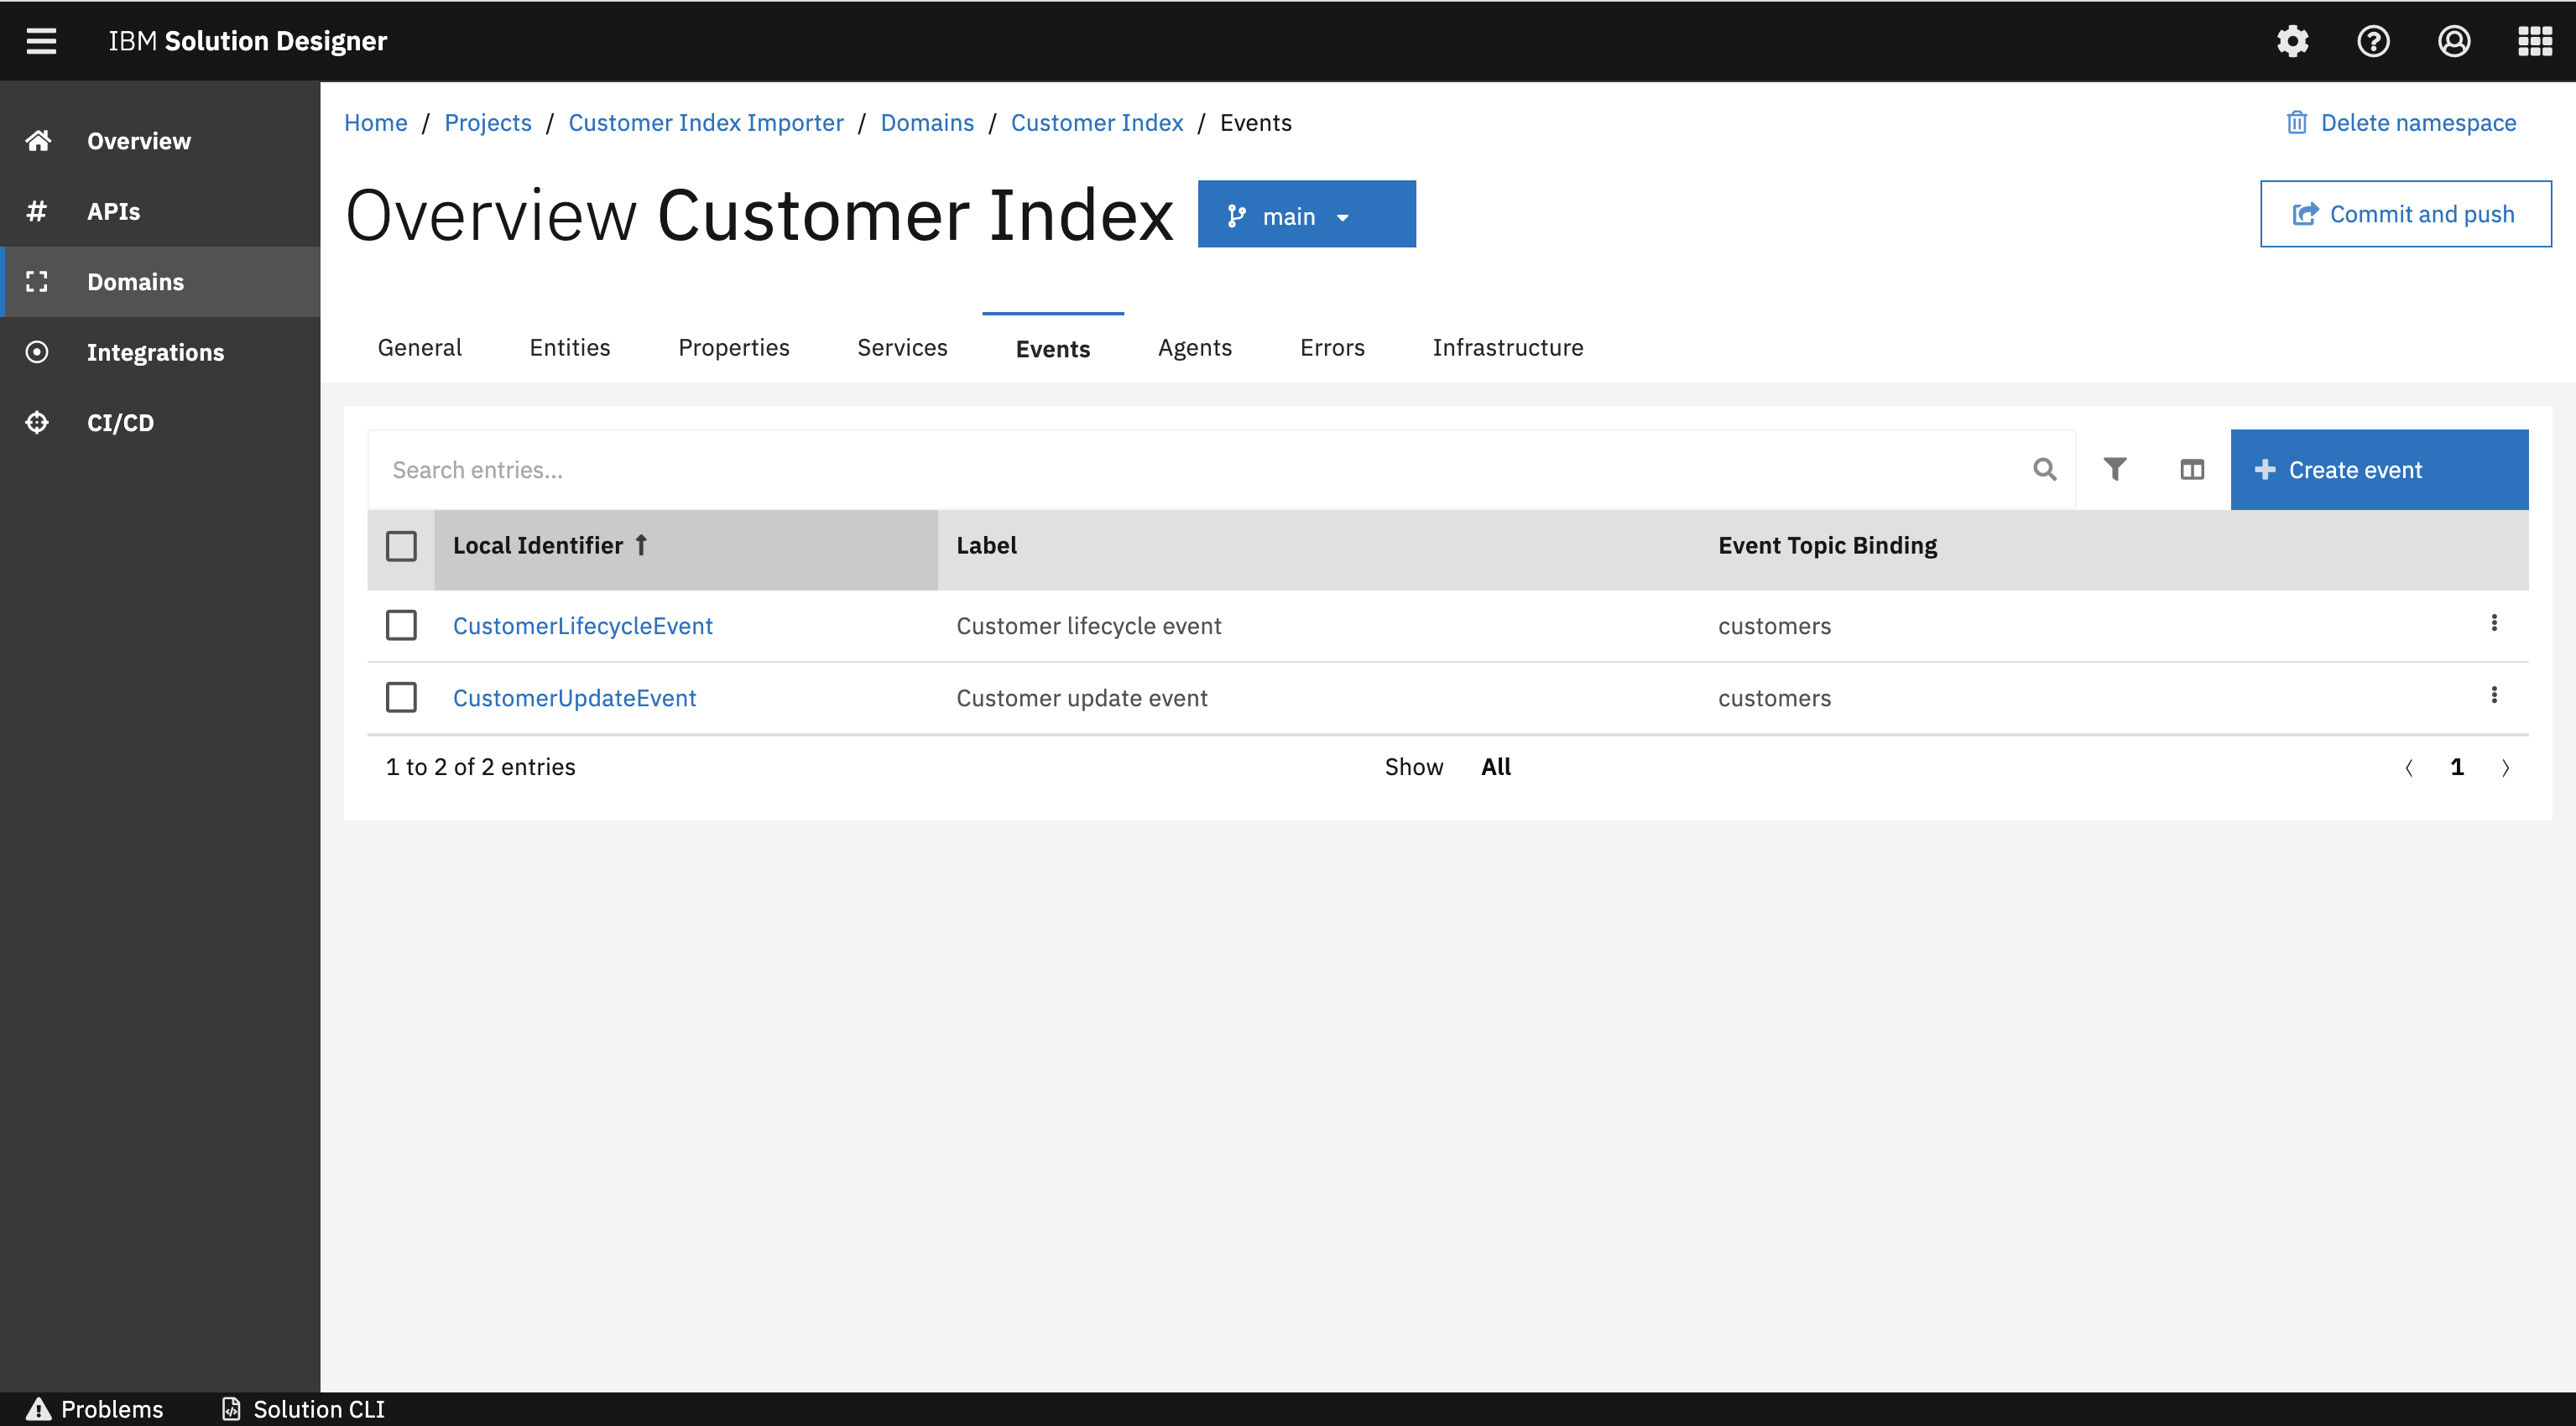
Task: Open the hamburger navigation menu
Action: tap(41, 41)
